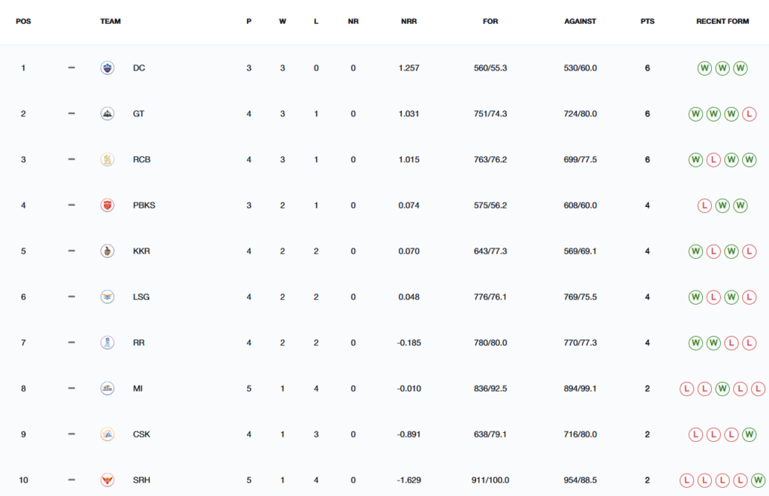The width and height of the screenshot is (769, 496).
Task: Select the LSG team logo
Action: click(x=107, y=297)
